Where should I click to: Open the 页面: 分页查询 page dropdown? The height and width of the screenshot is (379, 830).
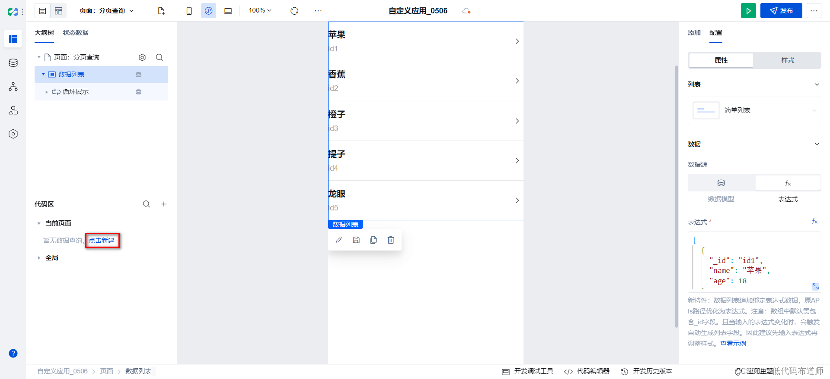[x=106, y=11]
